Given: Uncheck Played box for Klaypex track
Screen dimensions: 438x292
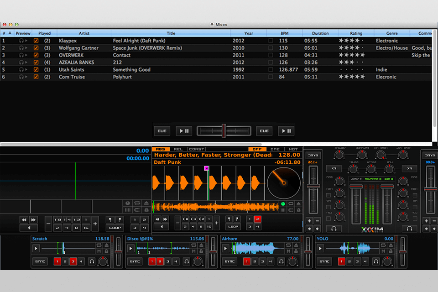Looking at the screenshot, I should click(36, 41).
